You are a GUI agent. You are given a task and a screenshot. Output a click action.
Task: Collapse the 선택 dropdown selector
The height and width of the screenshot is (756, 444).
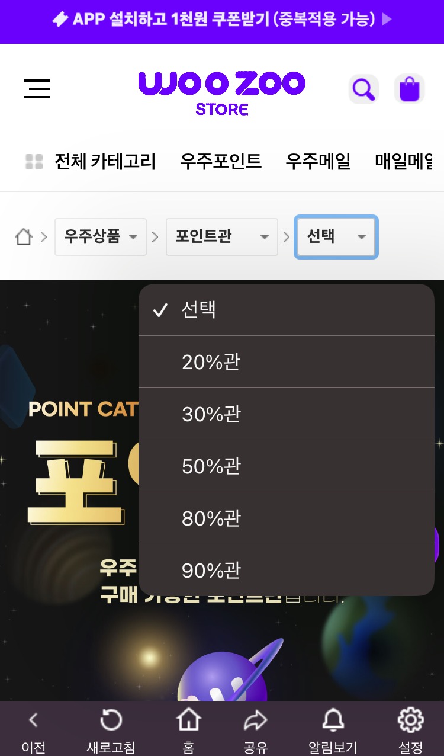pyautogui.click(x=336, y=237)
